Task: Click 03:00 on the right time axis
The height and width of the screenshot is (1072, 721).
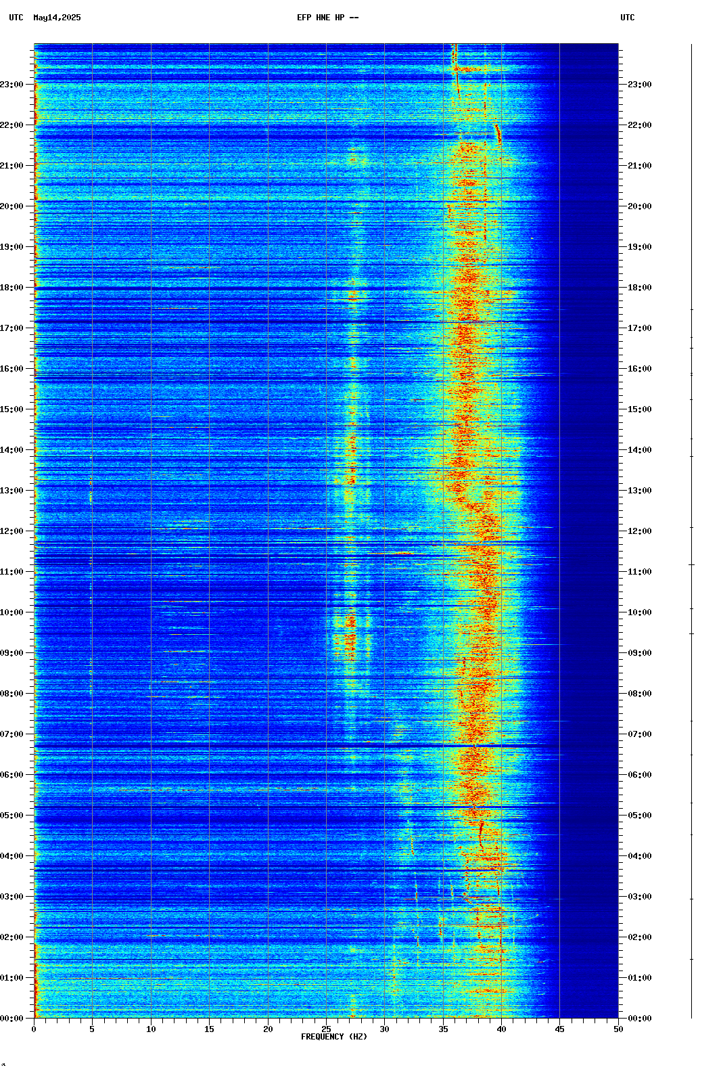Action: click(640, 897)
